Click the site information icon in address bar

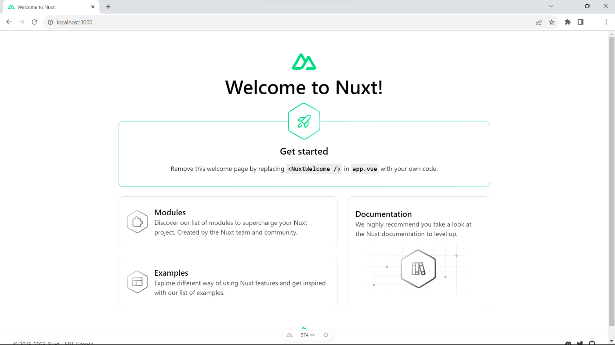click(x=50, y=22)
